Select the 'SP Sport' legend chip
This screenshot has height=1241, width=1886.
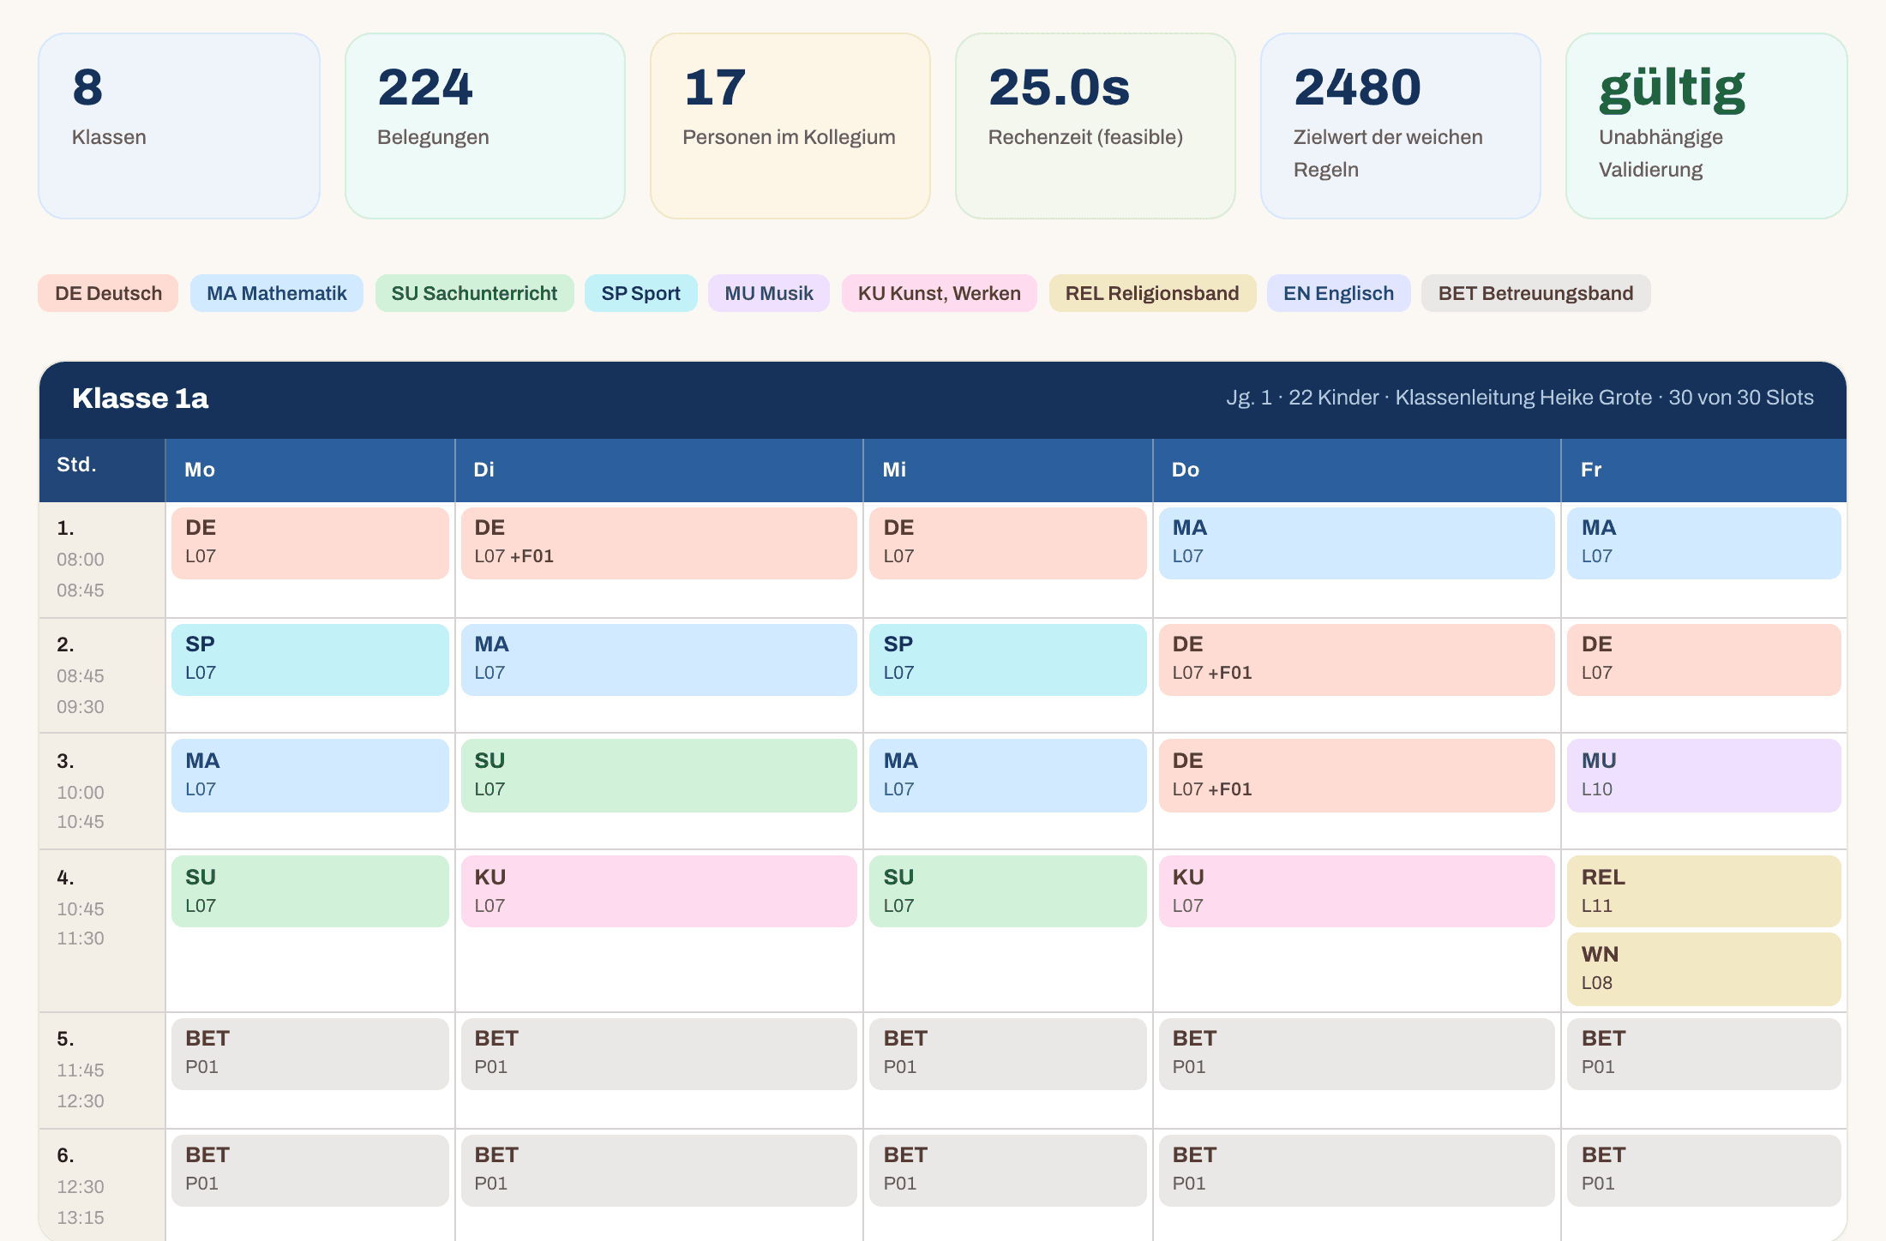tap(640, 293)
